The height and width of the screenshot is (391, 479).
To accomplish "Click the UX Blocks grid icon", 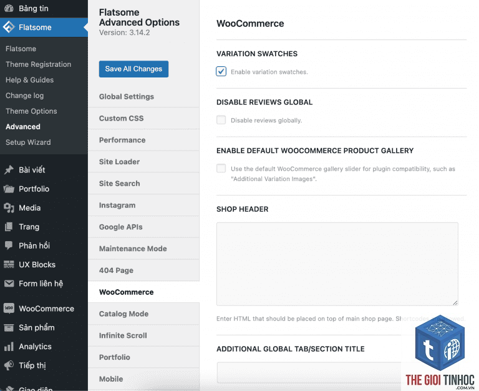I will (9, 265).
